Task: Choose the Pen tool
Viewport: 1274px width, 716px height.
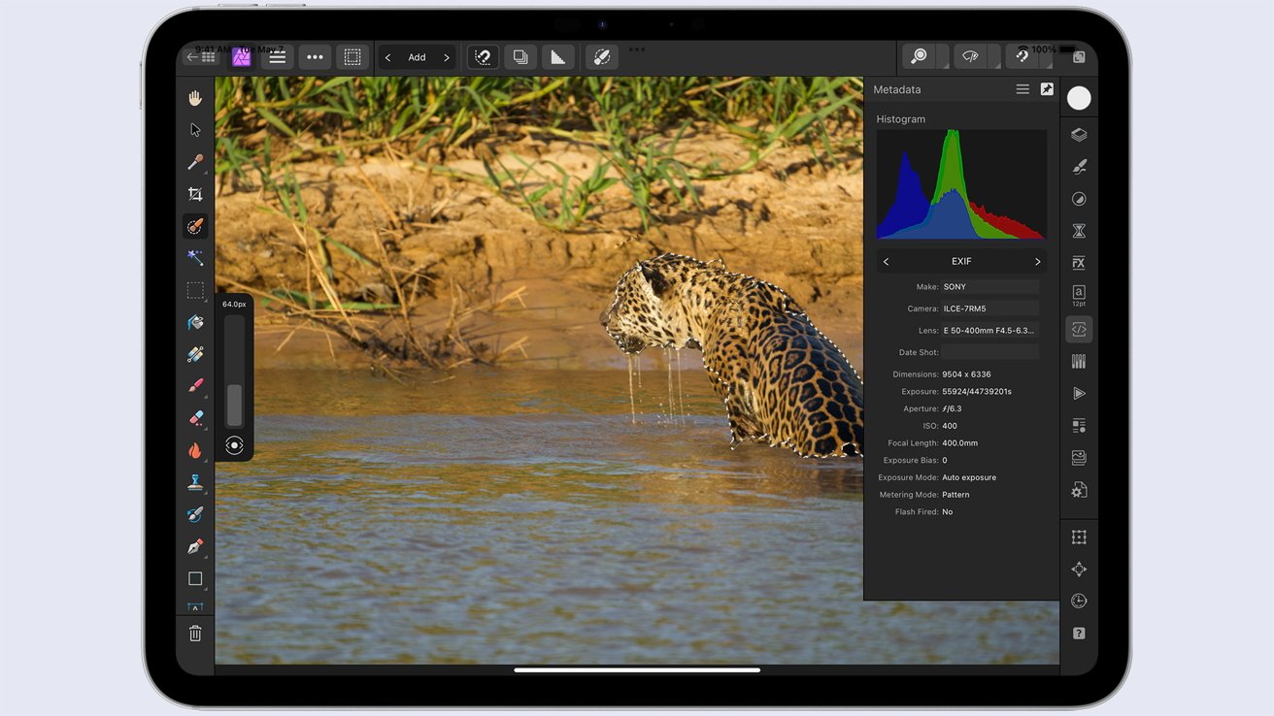Action: [x=195, y=546]
